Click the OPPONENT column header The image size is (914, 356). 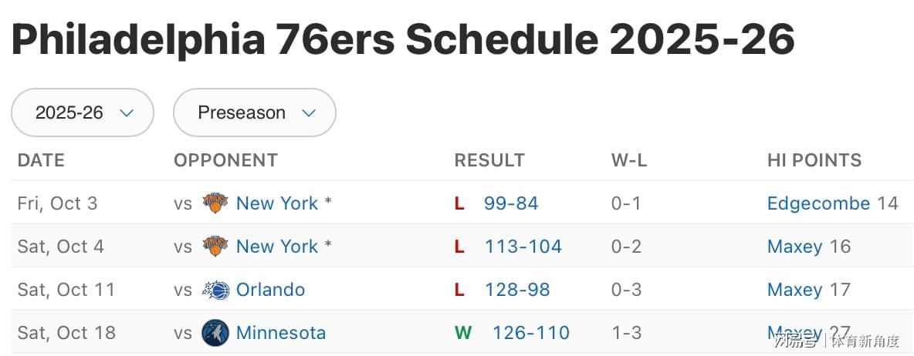225,160
